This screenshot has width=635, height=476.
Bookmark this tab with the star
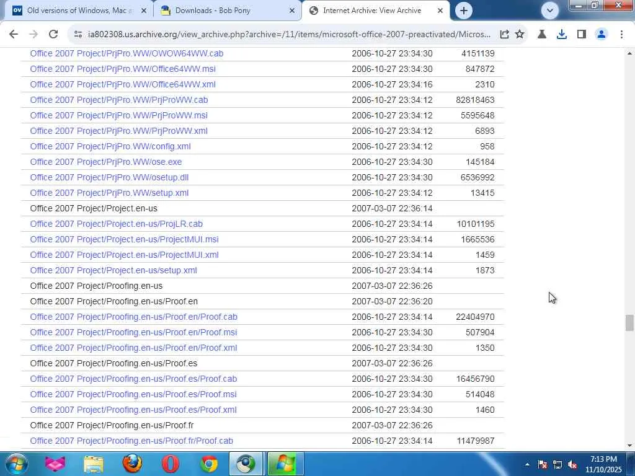[x=520, y=35]
